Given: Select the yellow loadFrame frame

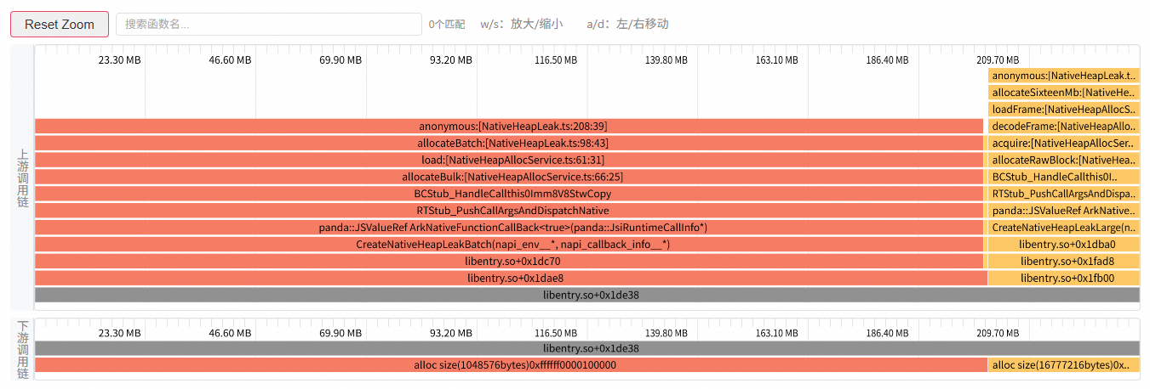Looking at the screenshot, I should pos(1064,109).
